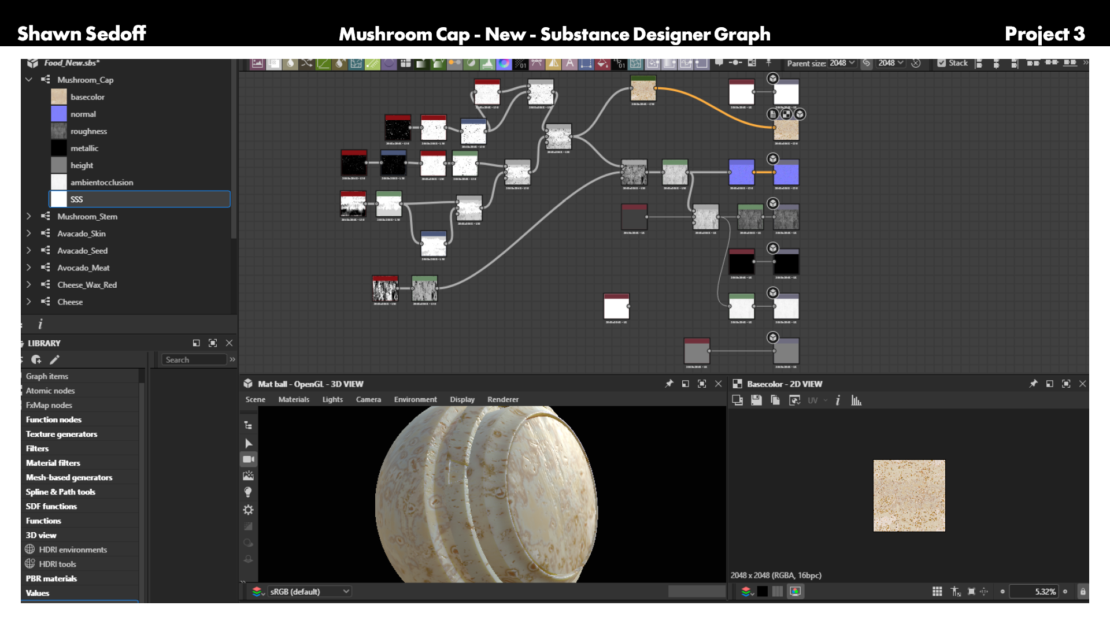
Task: Add a Text node using the A icon
Action: (x=569, y=63)
